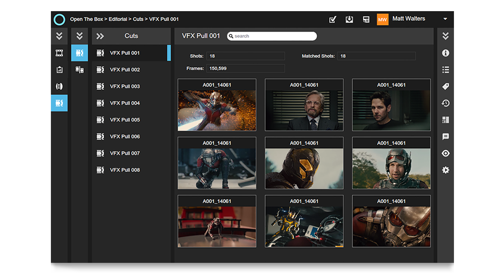Open VFX Pull 006 cut
Screen dimensions: 501x277
pyautogui.click(x=131, y=136)
